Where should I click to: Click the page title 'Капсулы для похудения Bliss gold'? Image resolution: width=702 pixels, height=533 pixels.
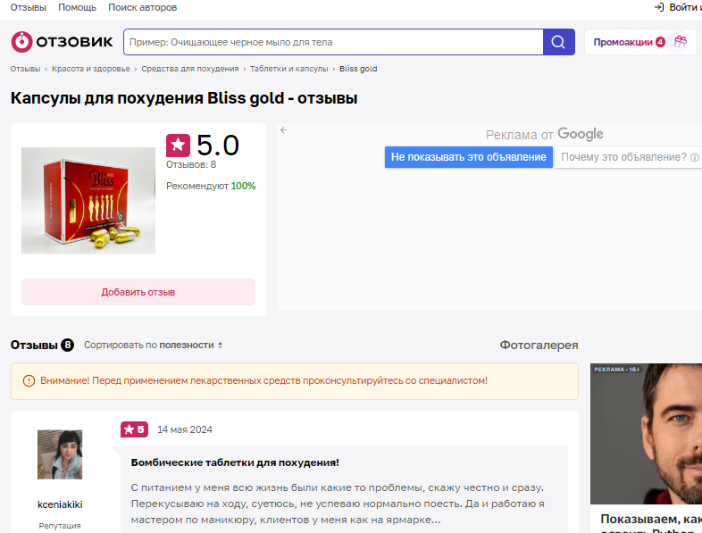point(184,98)
